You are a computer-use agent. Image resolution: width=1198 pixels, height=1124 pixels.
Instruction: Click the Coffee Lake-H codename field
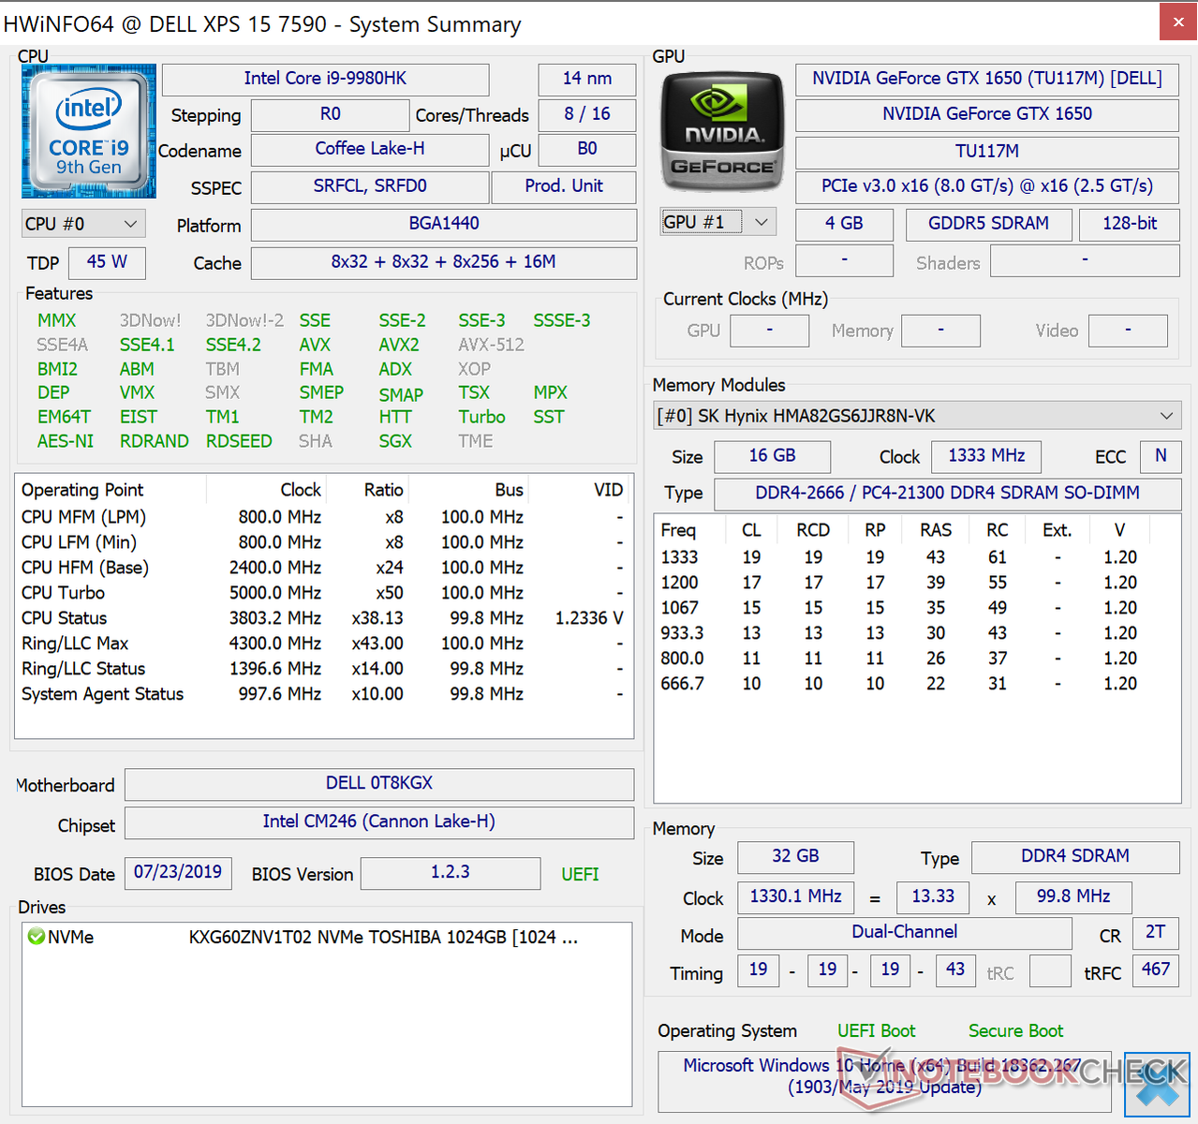point(370,149)
